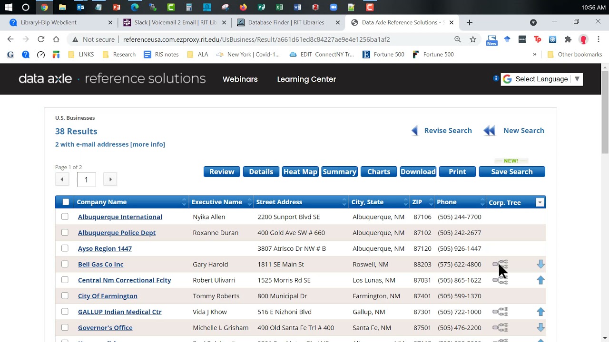Bookmark this page with the star icon
This screenshot has width=609, height=342.
[x=473, y=39]
